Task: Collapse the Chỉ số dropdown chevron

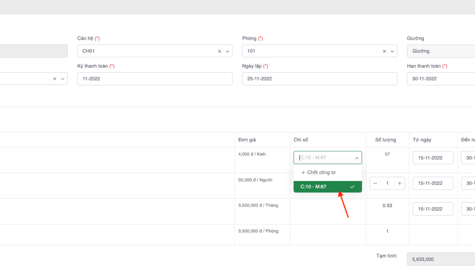Action: point(357,158)
